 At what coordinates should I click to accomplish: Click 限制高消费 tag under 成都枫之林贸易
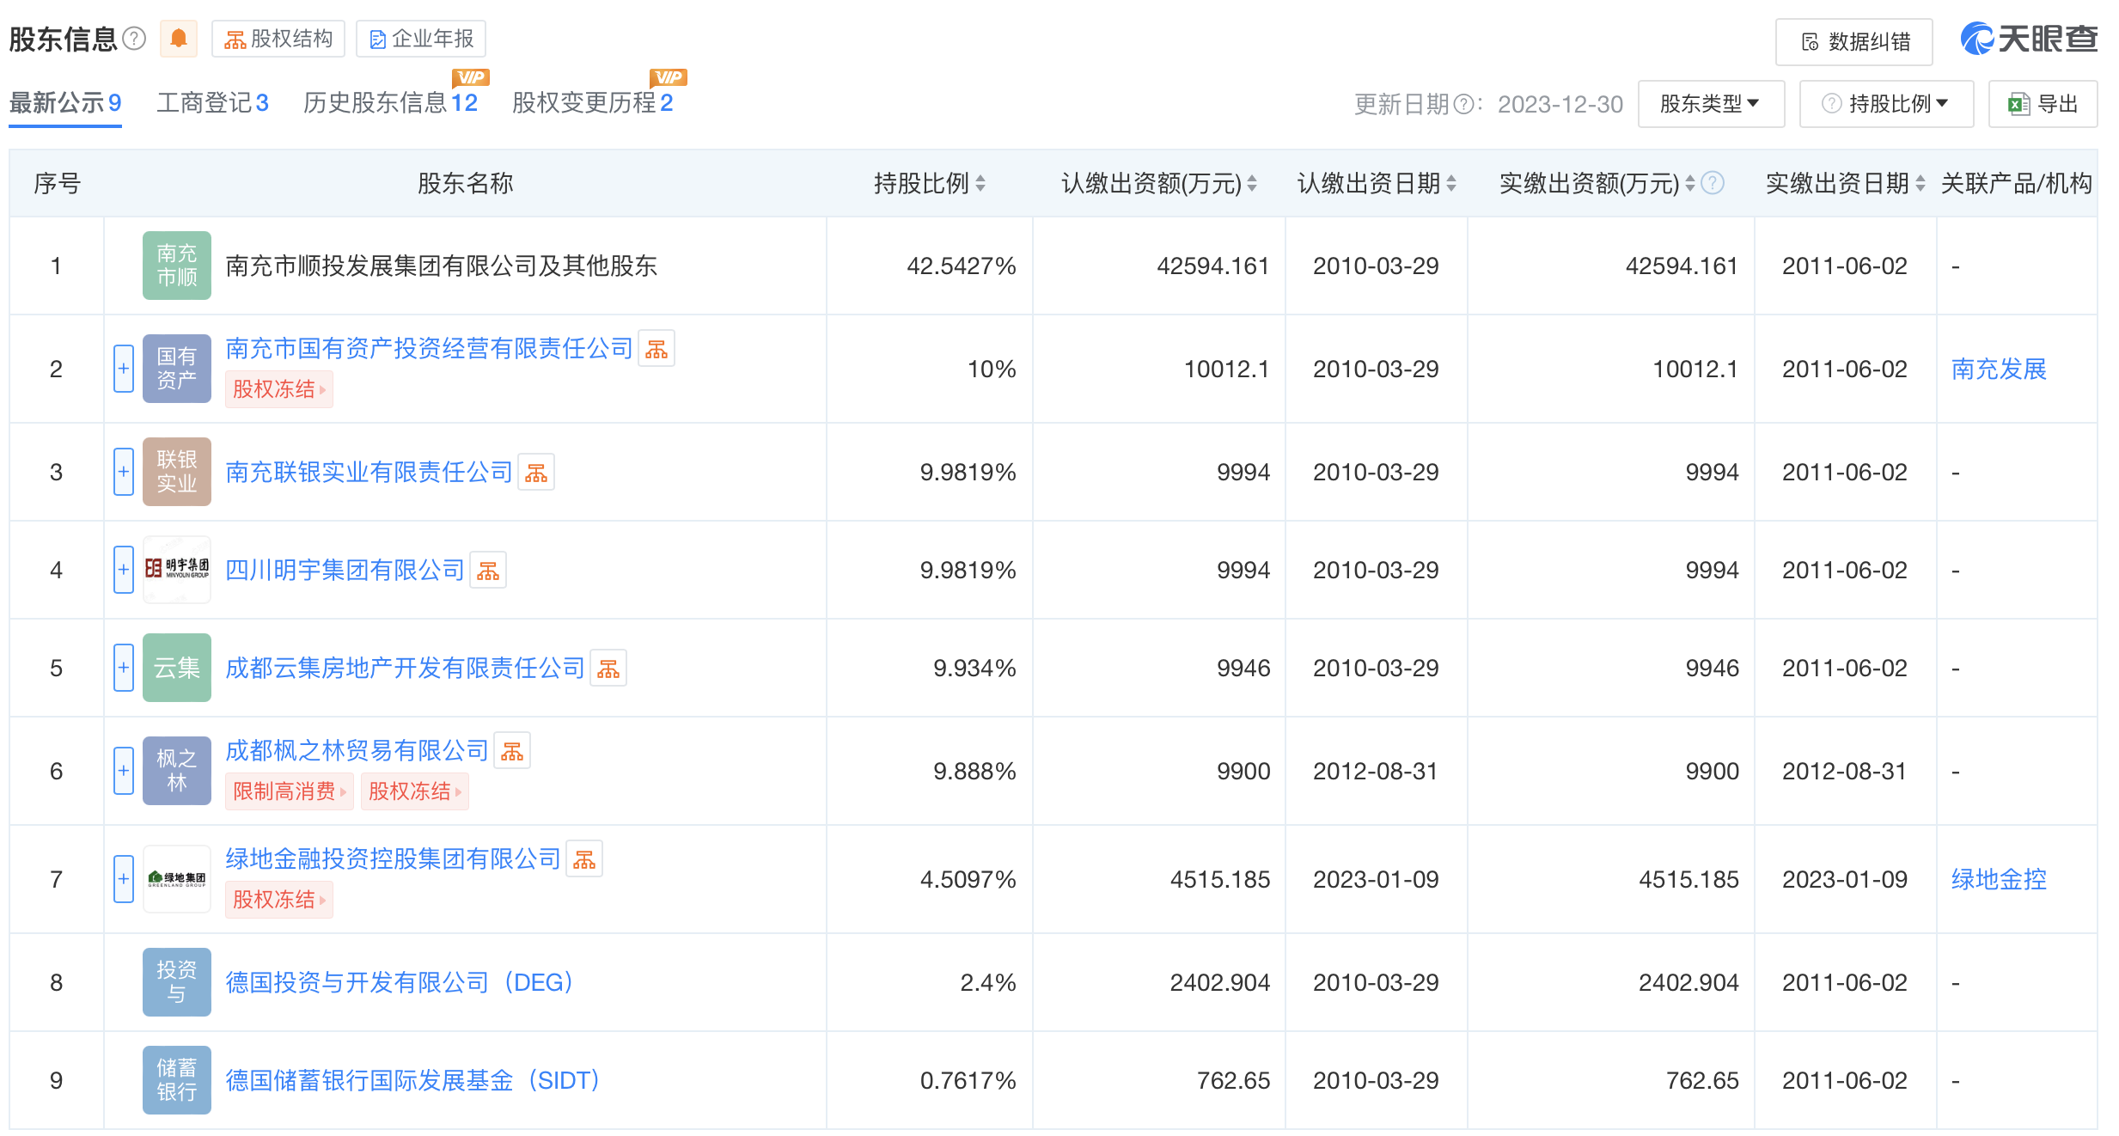click(290, 791)
